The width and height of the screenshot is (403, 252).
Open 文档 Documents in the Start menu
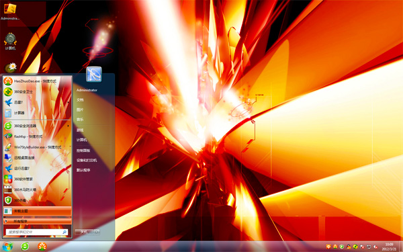(x=80, y=99)
